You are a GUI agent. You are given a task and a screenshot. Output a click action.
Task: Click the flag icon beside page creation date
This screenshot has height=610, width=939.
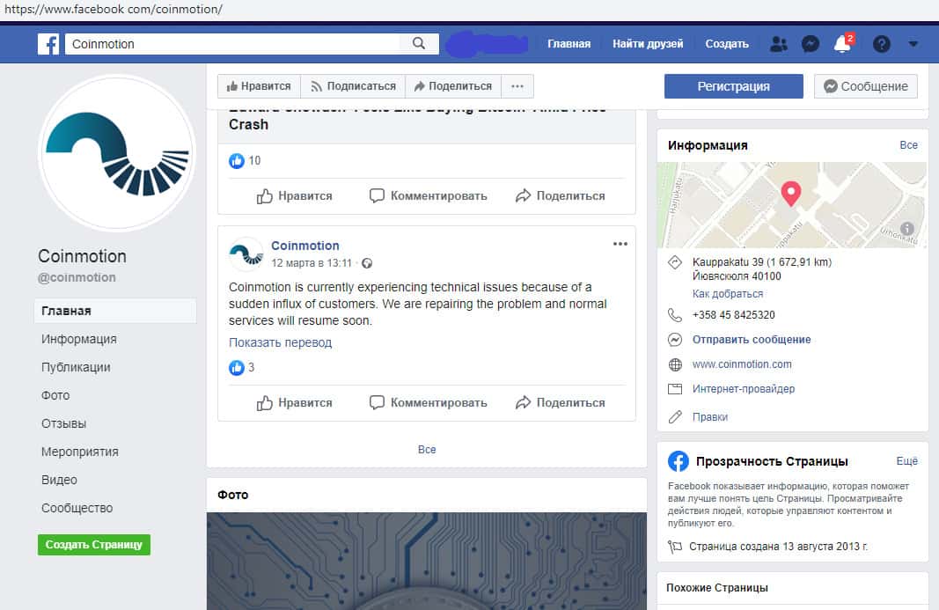(x=675, y=547)
